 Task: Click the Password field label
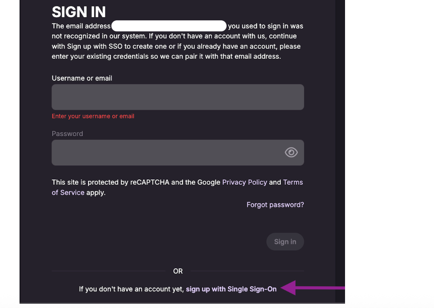click(67, 134)
